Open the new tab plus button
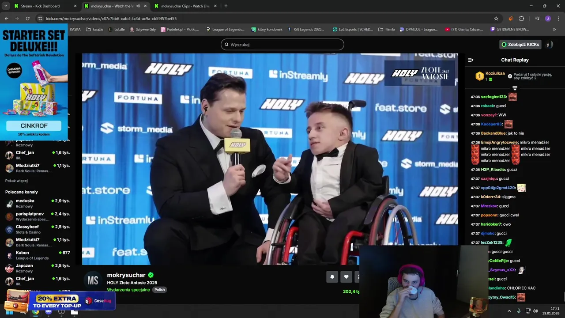 (226, 6)
